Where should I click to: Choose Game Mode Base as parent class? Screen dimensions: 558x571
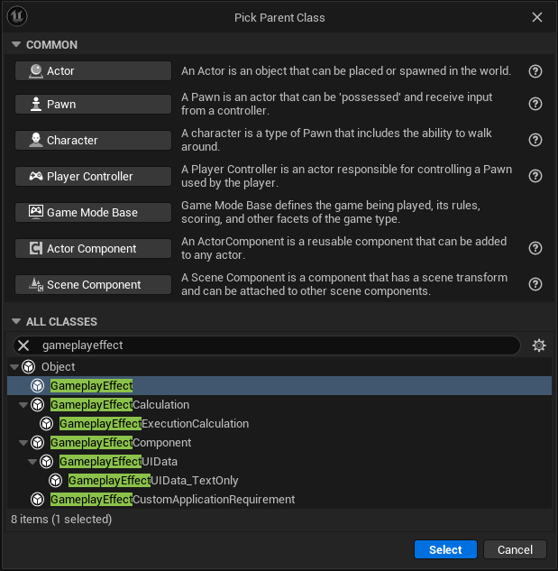tap(93, 212)
